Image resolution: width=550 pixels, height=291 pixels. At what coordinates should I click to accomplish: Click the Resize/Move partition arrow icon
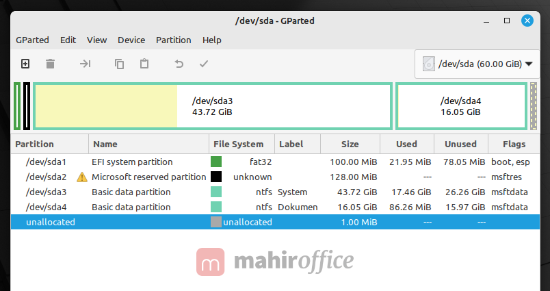coord(85,64)
